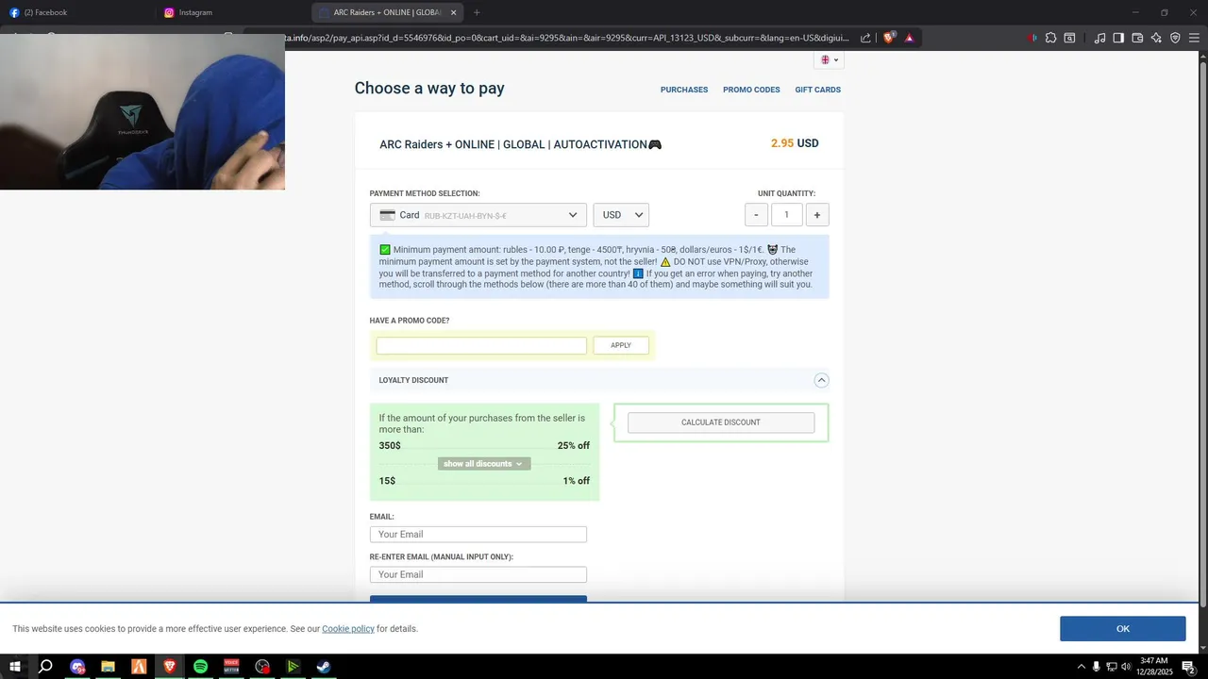
Task: Click the unit quantity field
Action: [x=786, y=215]
